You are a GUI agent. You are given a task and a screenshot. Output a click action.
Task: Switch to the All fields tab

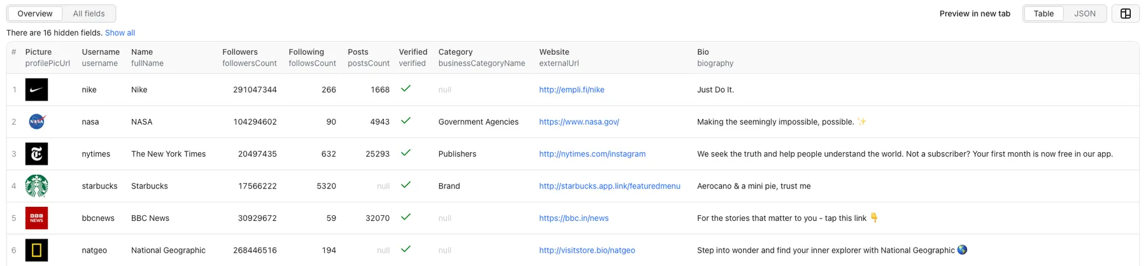(x=88, y=13)
